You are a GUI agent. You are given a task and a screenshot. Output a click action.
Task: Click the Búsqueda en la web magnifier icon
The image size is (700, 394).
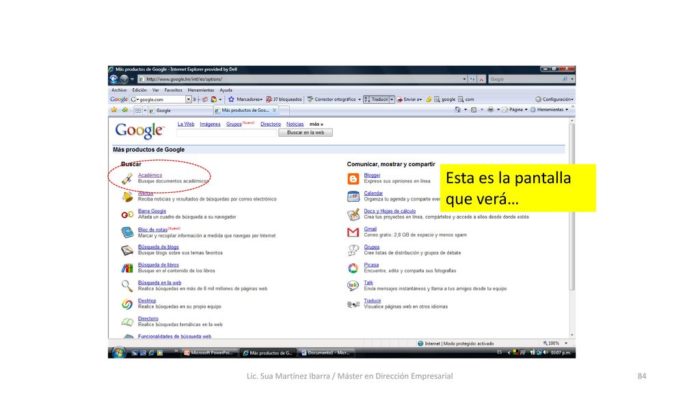point(127,286)
